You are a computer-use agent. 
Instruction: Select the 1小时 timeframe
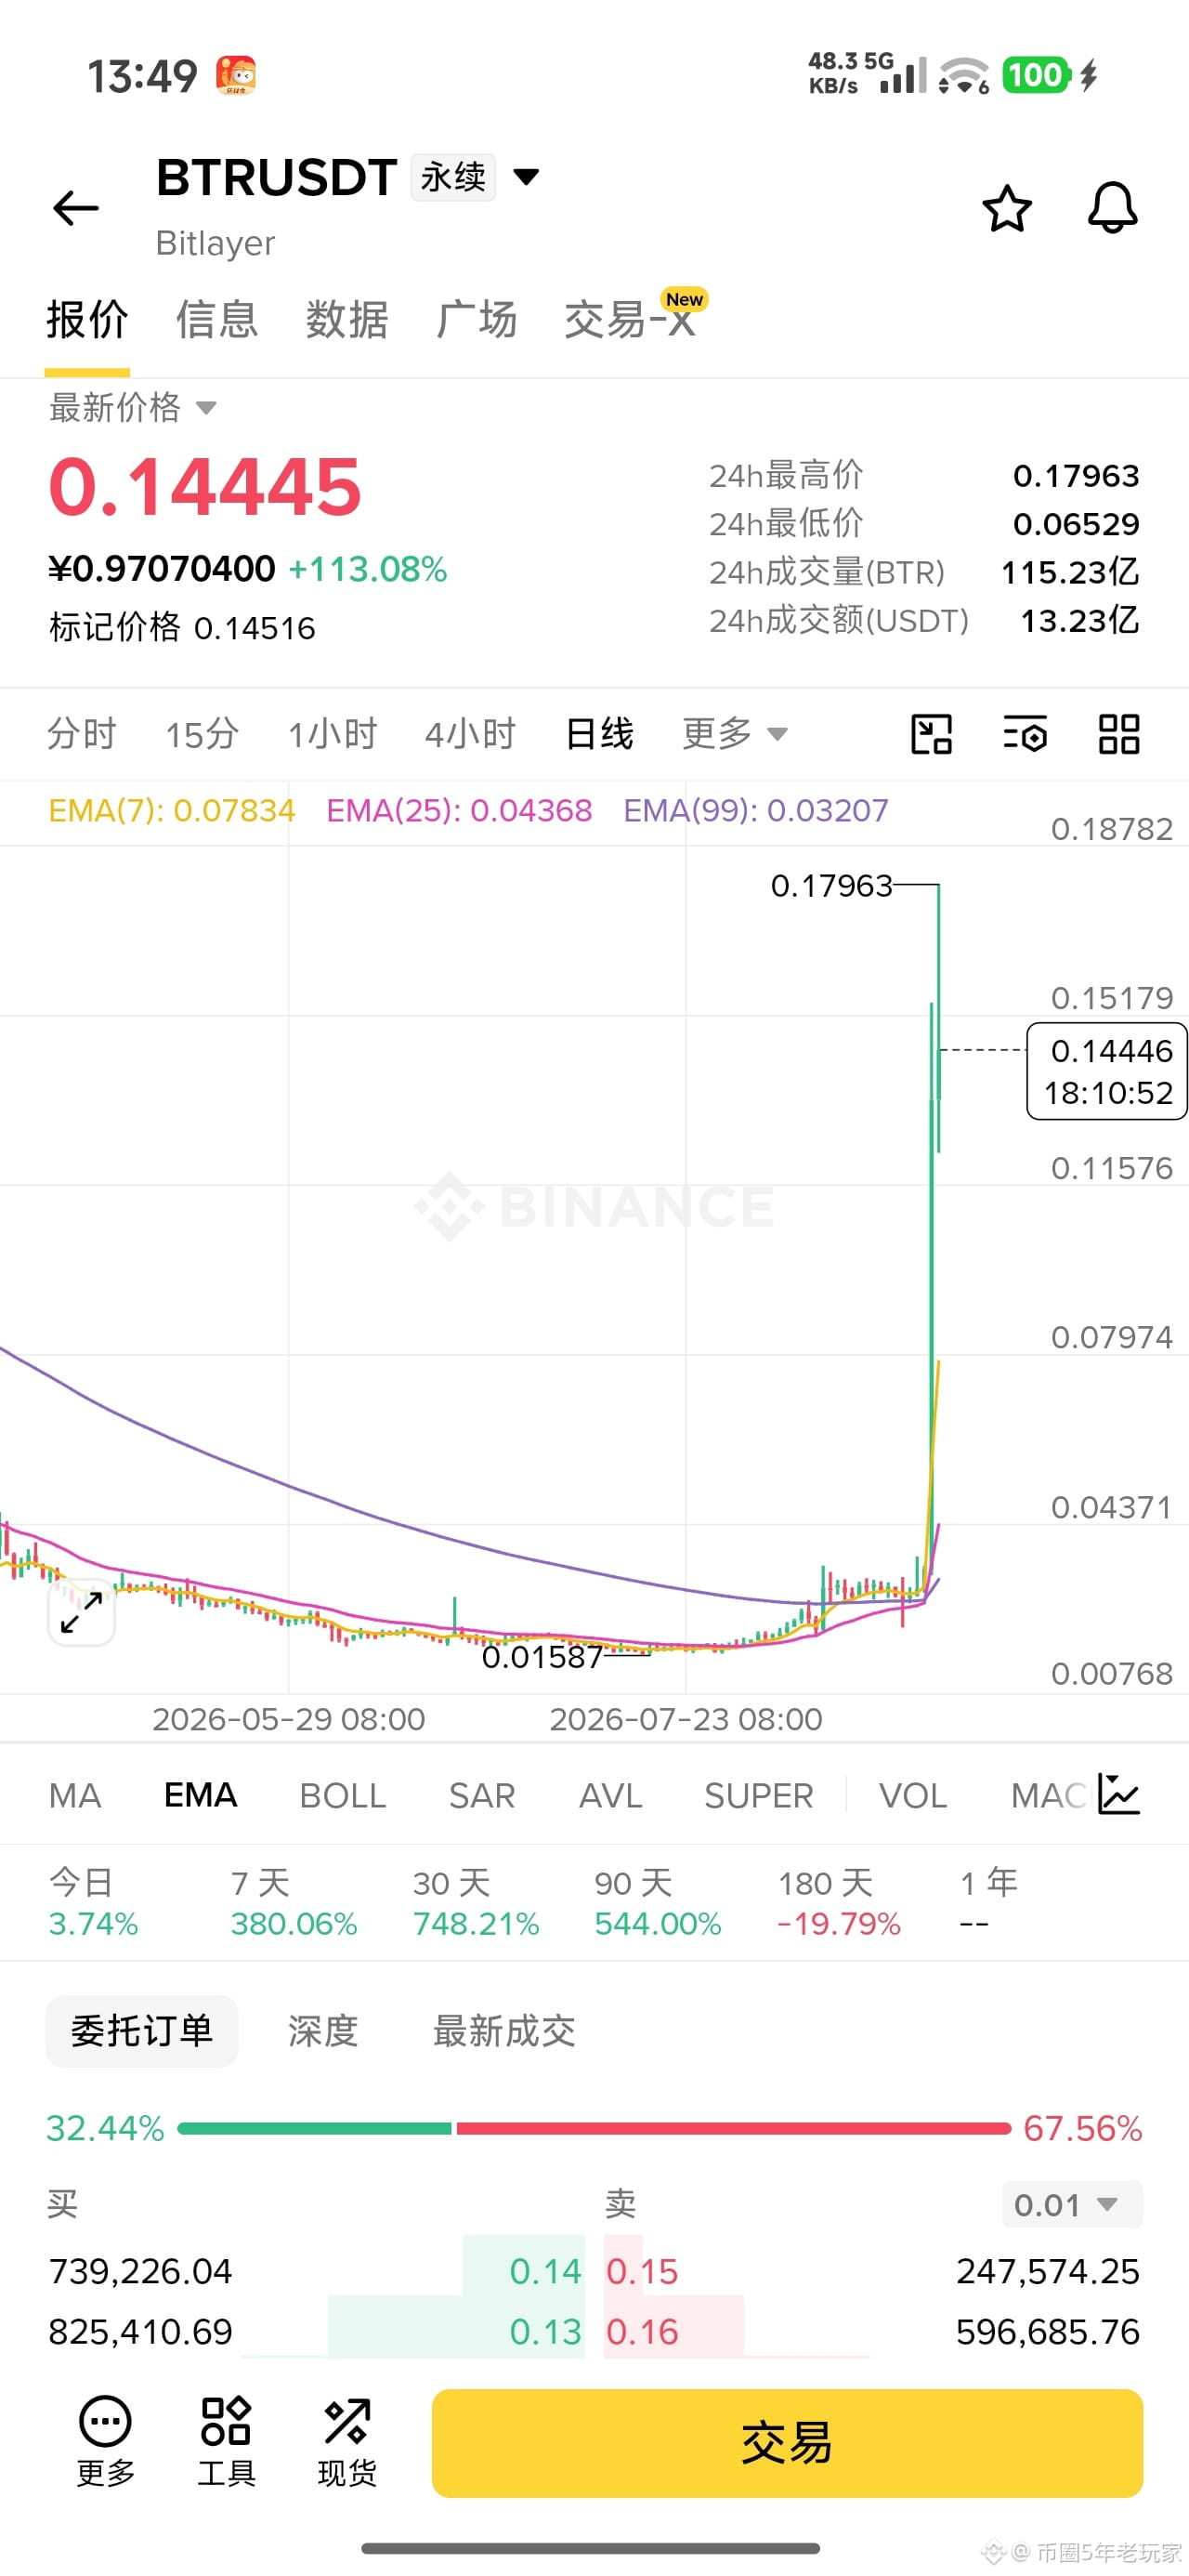click(x=332, y=734)
